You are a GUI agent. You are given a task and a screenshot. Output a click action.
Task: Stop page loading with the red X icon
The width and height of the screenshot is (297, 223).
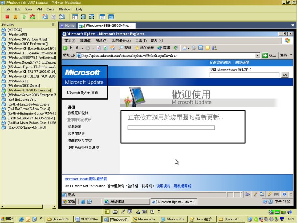98,48
